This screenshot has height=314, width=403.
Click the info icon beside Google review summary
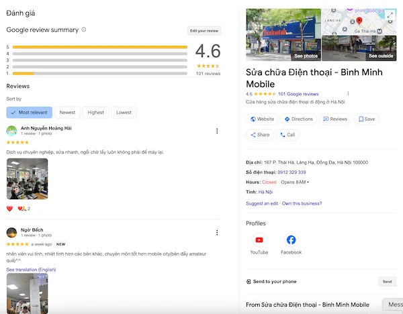coord(84,30)
